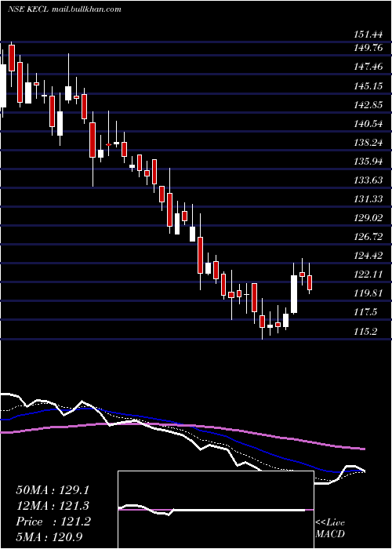This screenshot has height=549, width=392.
Task: Click the 12MA : 121.3 readout
Action: [53, 506]
